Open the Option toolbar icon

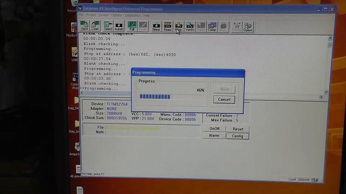[248, 27]
